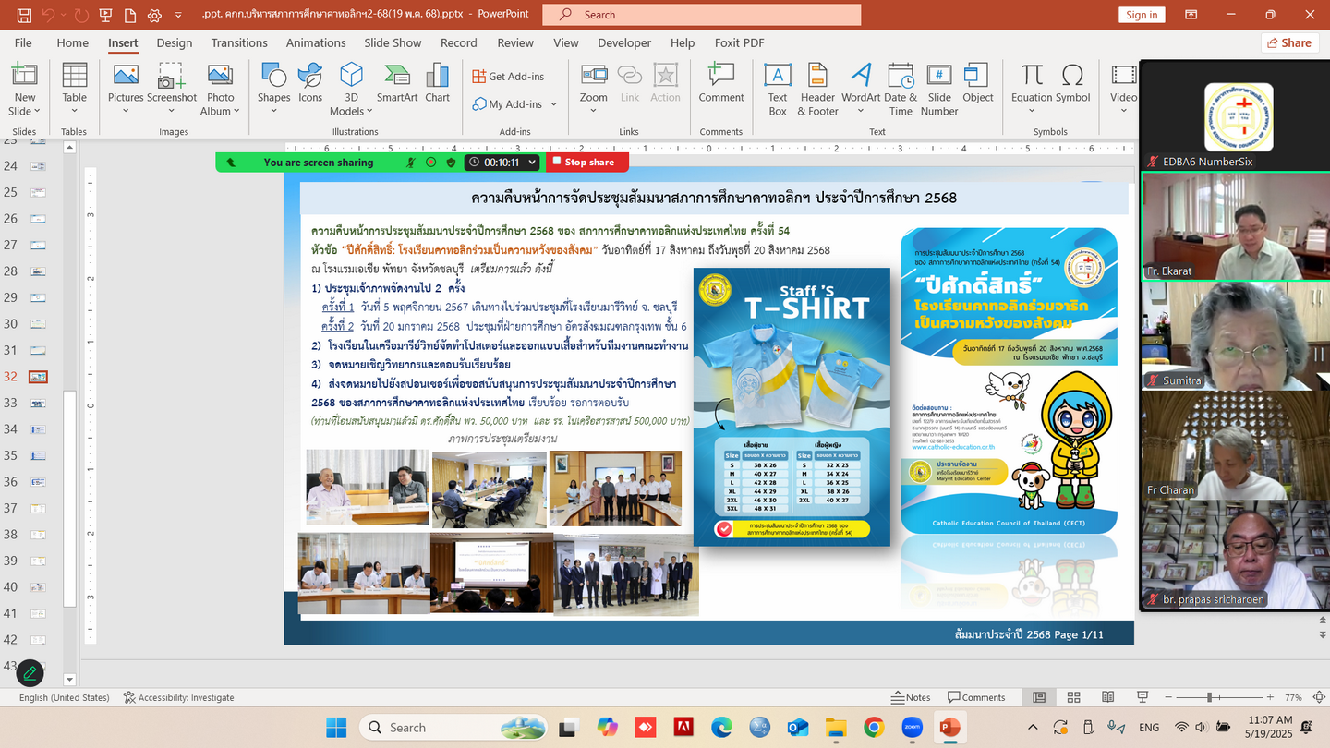
Task: Switch to Reading View in status bar
Action: [1107, 697]
